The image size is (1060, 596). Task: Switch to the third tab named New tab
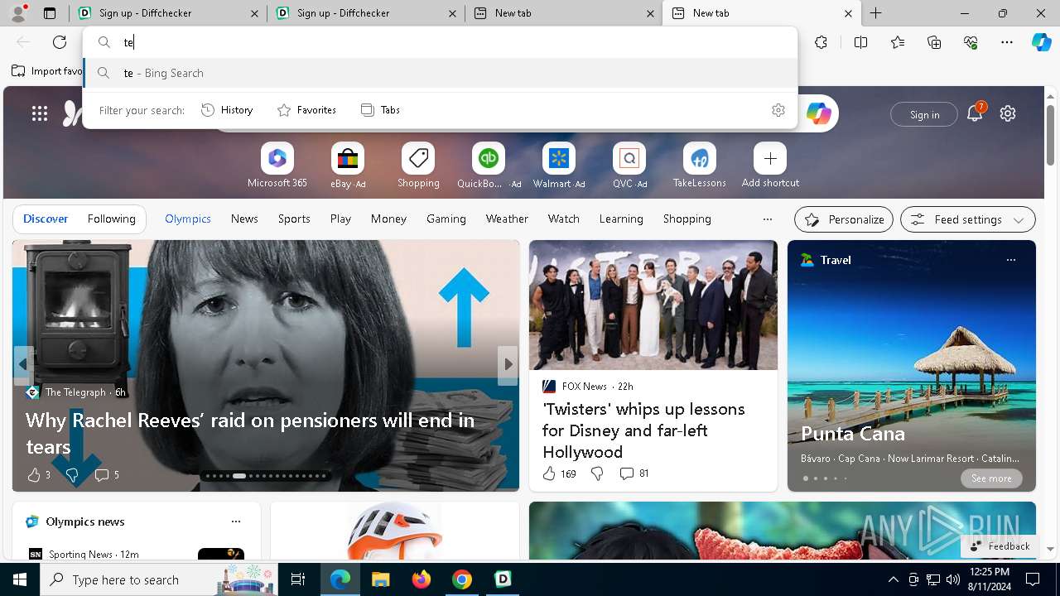click(564, 13)
